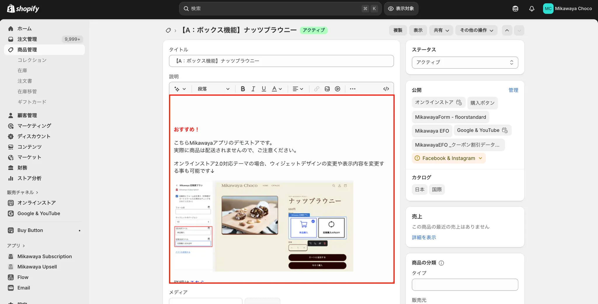Click the Shopify logo
Viewport: 598px width, 304px height.
click(23, 8)
